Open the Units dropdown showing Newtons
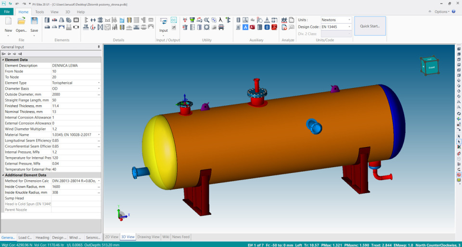462x247 pixels. (349, 20)
